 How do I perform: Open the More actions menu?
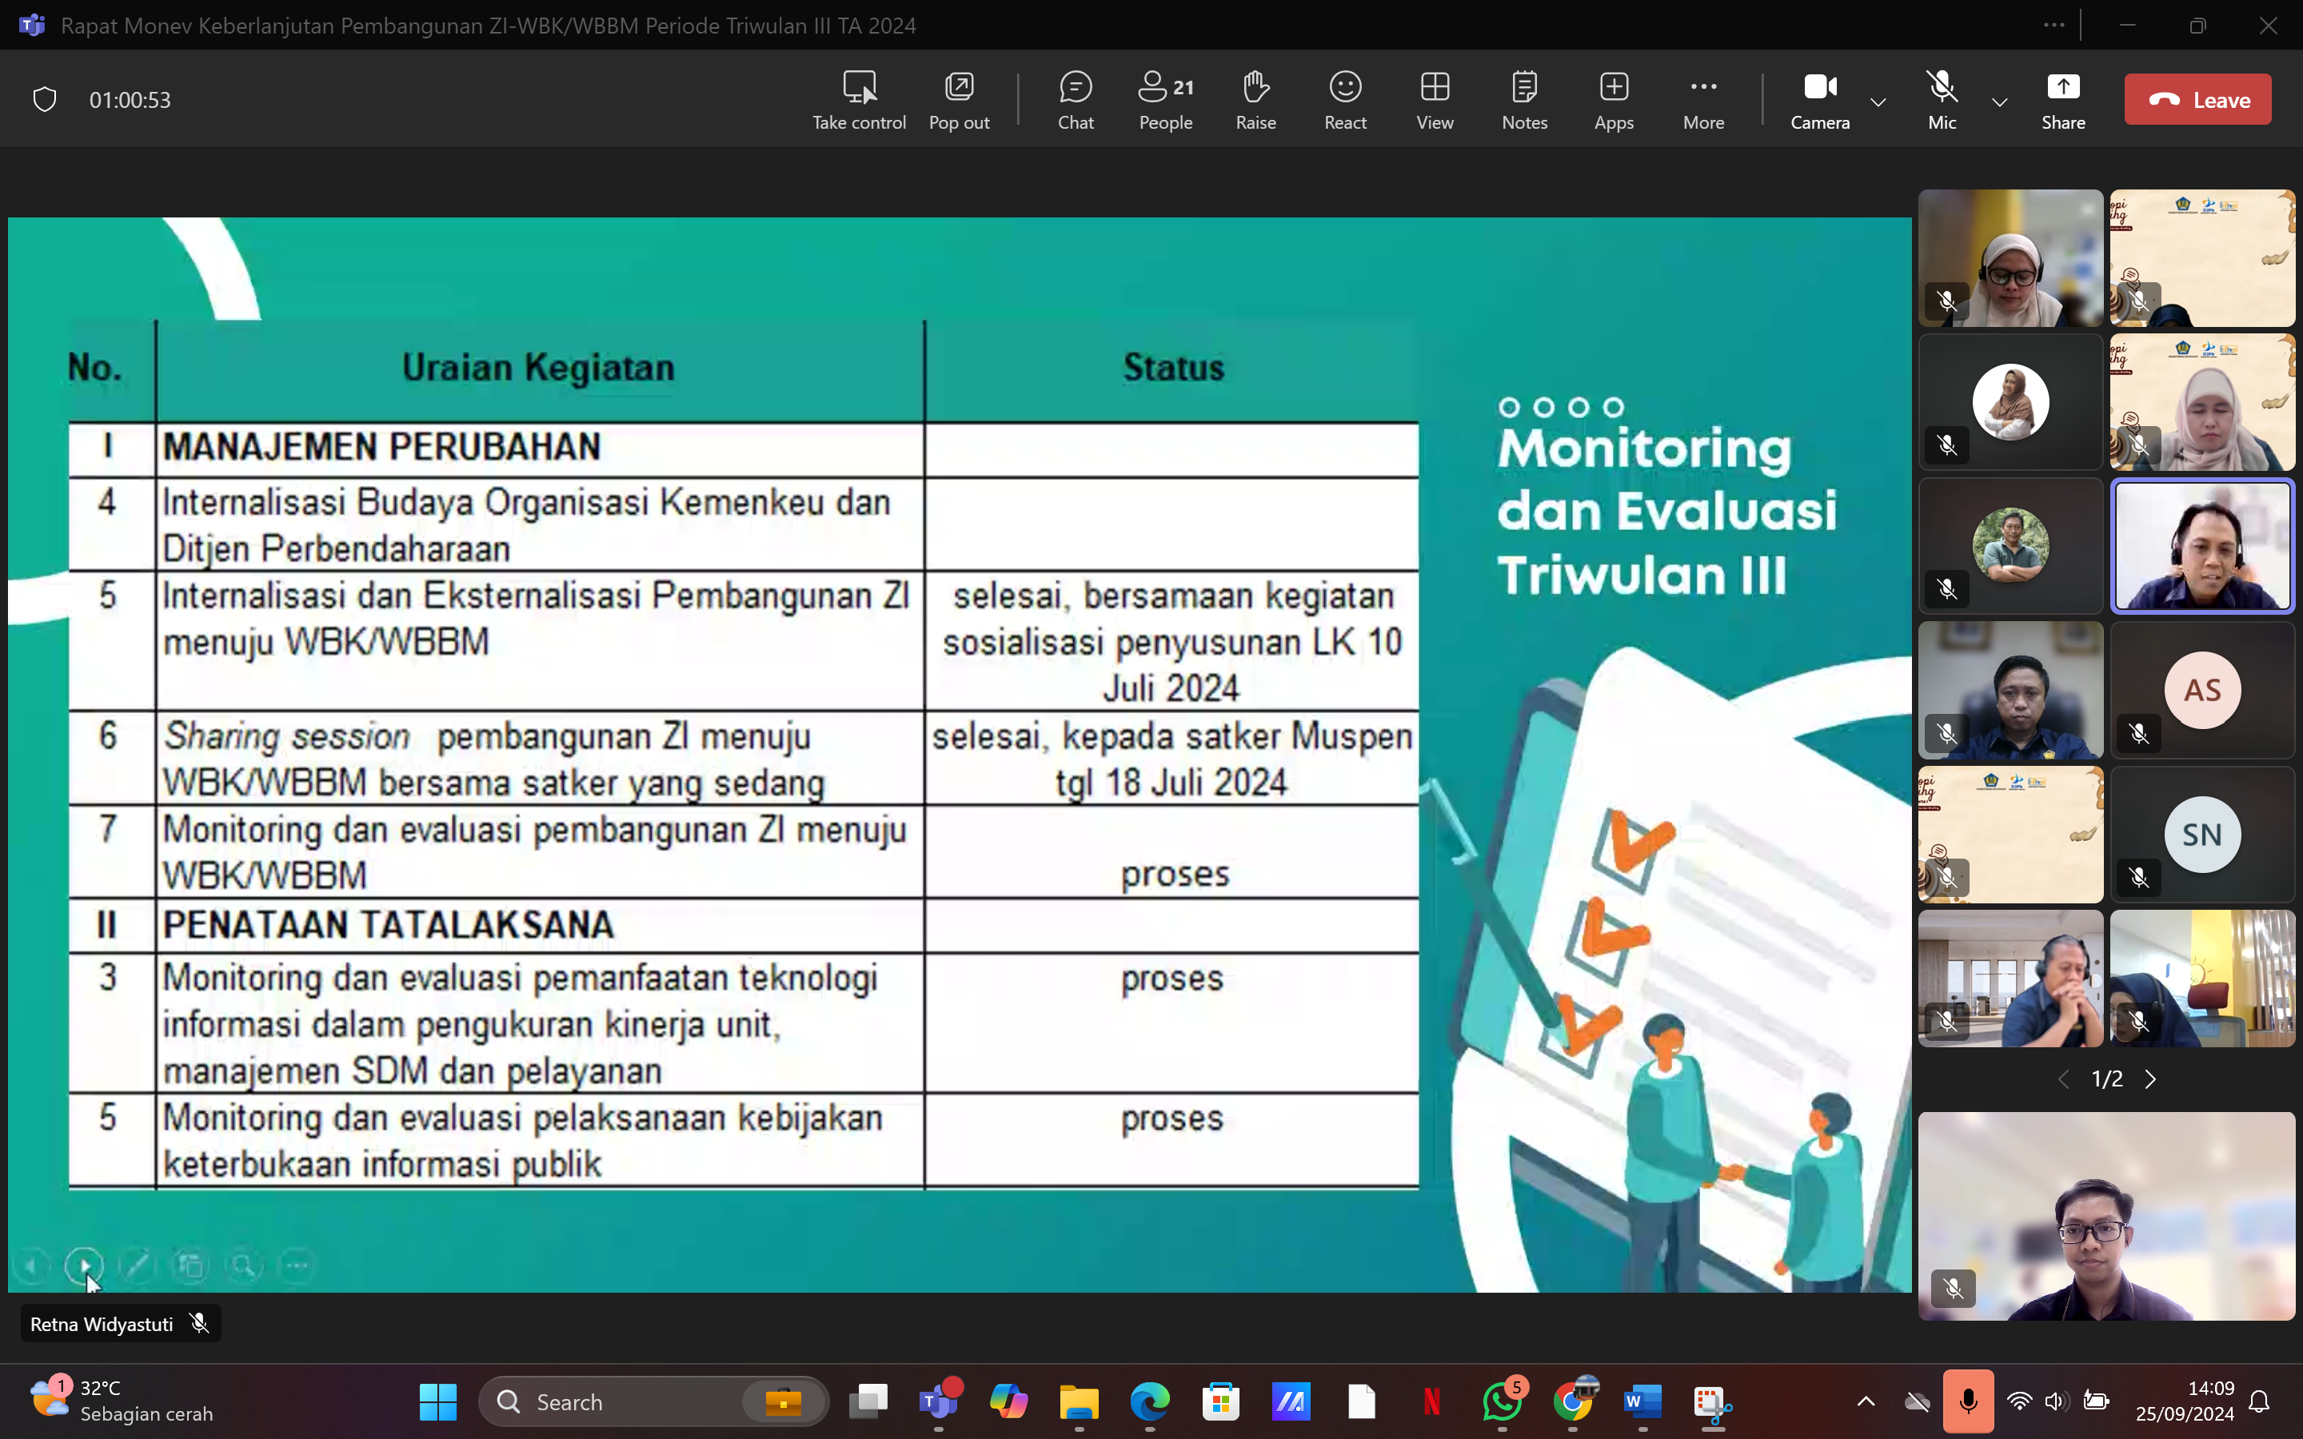(x=1702, y=100)
